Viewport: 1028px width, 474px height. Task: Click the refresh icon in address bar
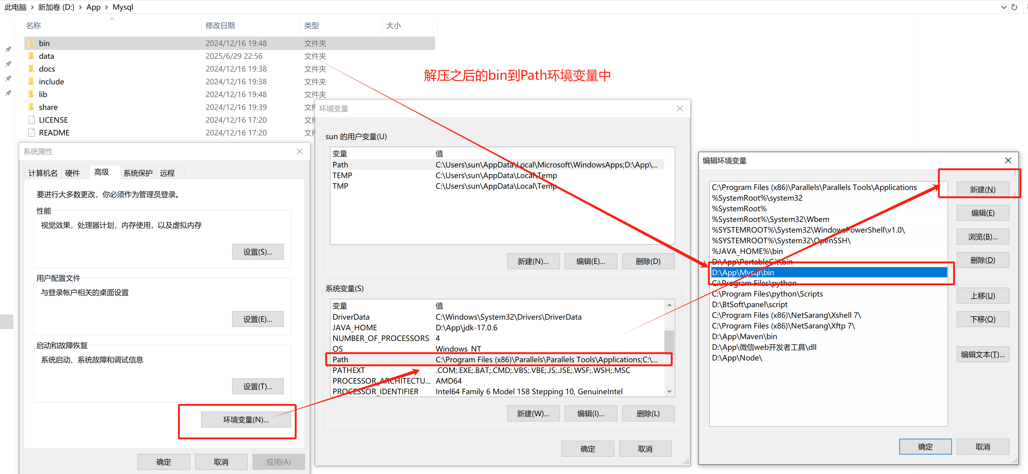click(x=1014, y=7)
